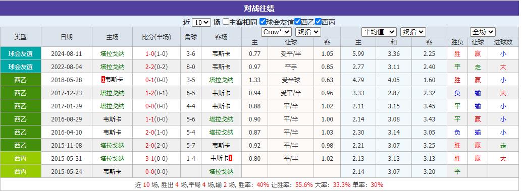522x192 pixels.
Task: Click the 西丙 label for 2015-05-24
Action: (21, 172)
